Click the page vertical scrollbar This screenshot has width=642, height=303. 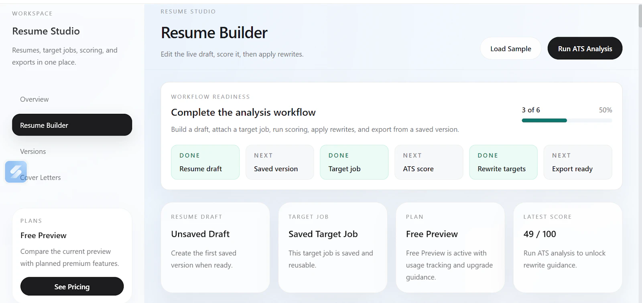(640, 16)
